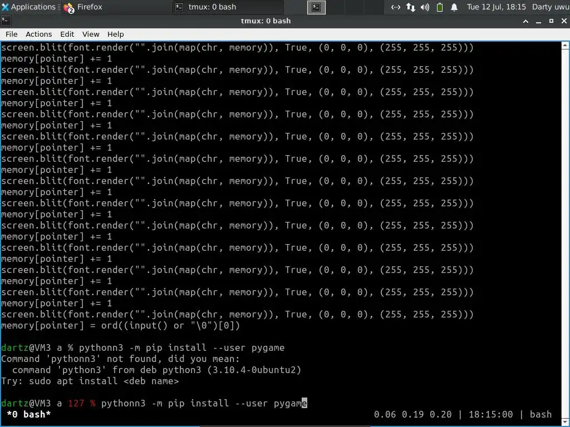Maximize the tmux terminal window
This screenshot has width=570, height=427.
point(551,21)
